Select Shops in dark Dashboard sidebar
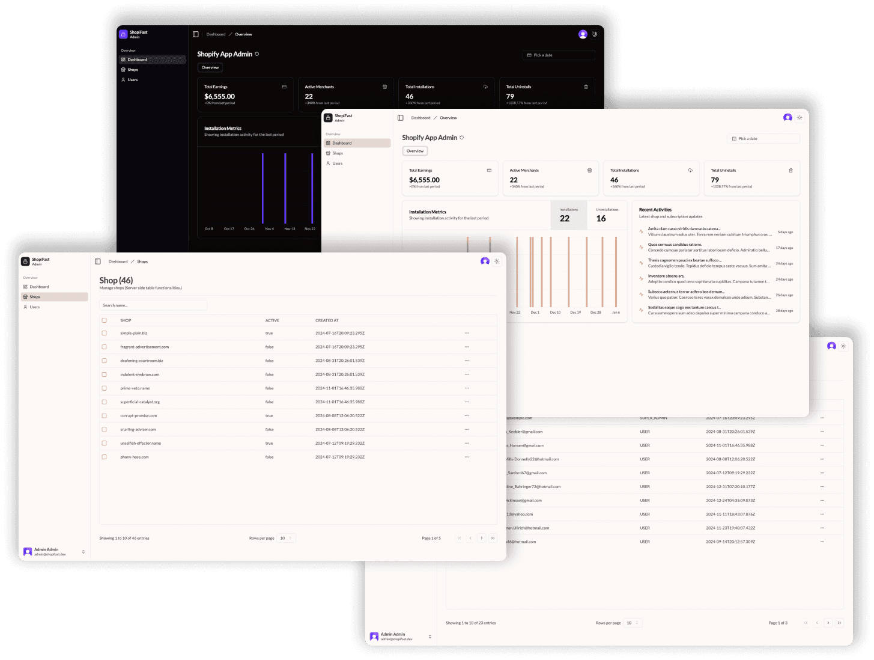874x660 pixels. (x=152, y=70)
